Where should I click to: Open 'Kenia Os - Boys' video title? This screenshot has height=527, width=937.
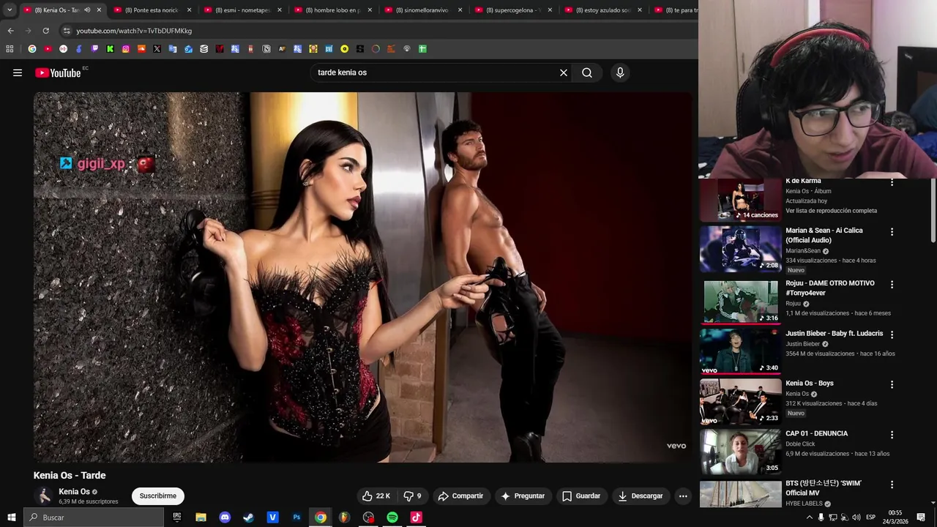coord(810,384)
